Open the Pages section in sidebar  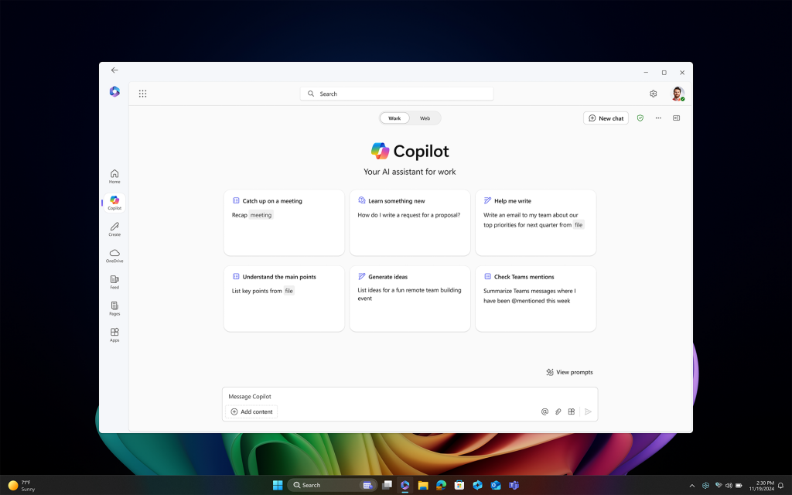tap(114, 308)
